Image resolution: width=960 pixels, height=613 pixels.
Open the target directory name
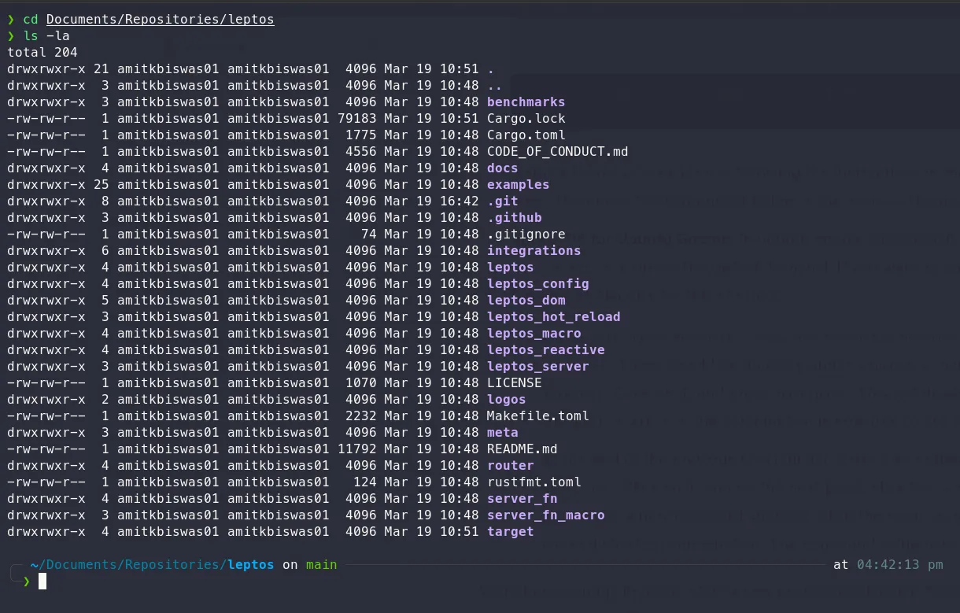point(510,531)
